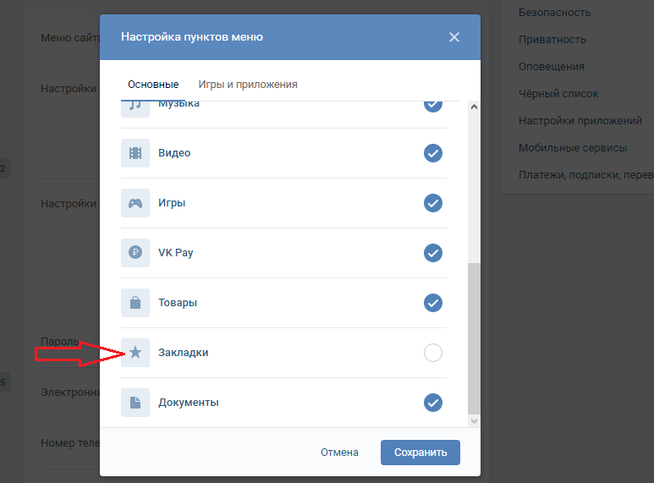Click the Сохранить button
654x483 pixels.
pyautogui.click(x=420, y=453)
